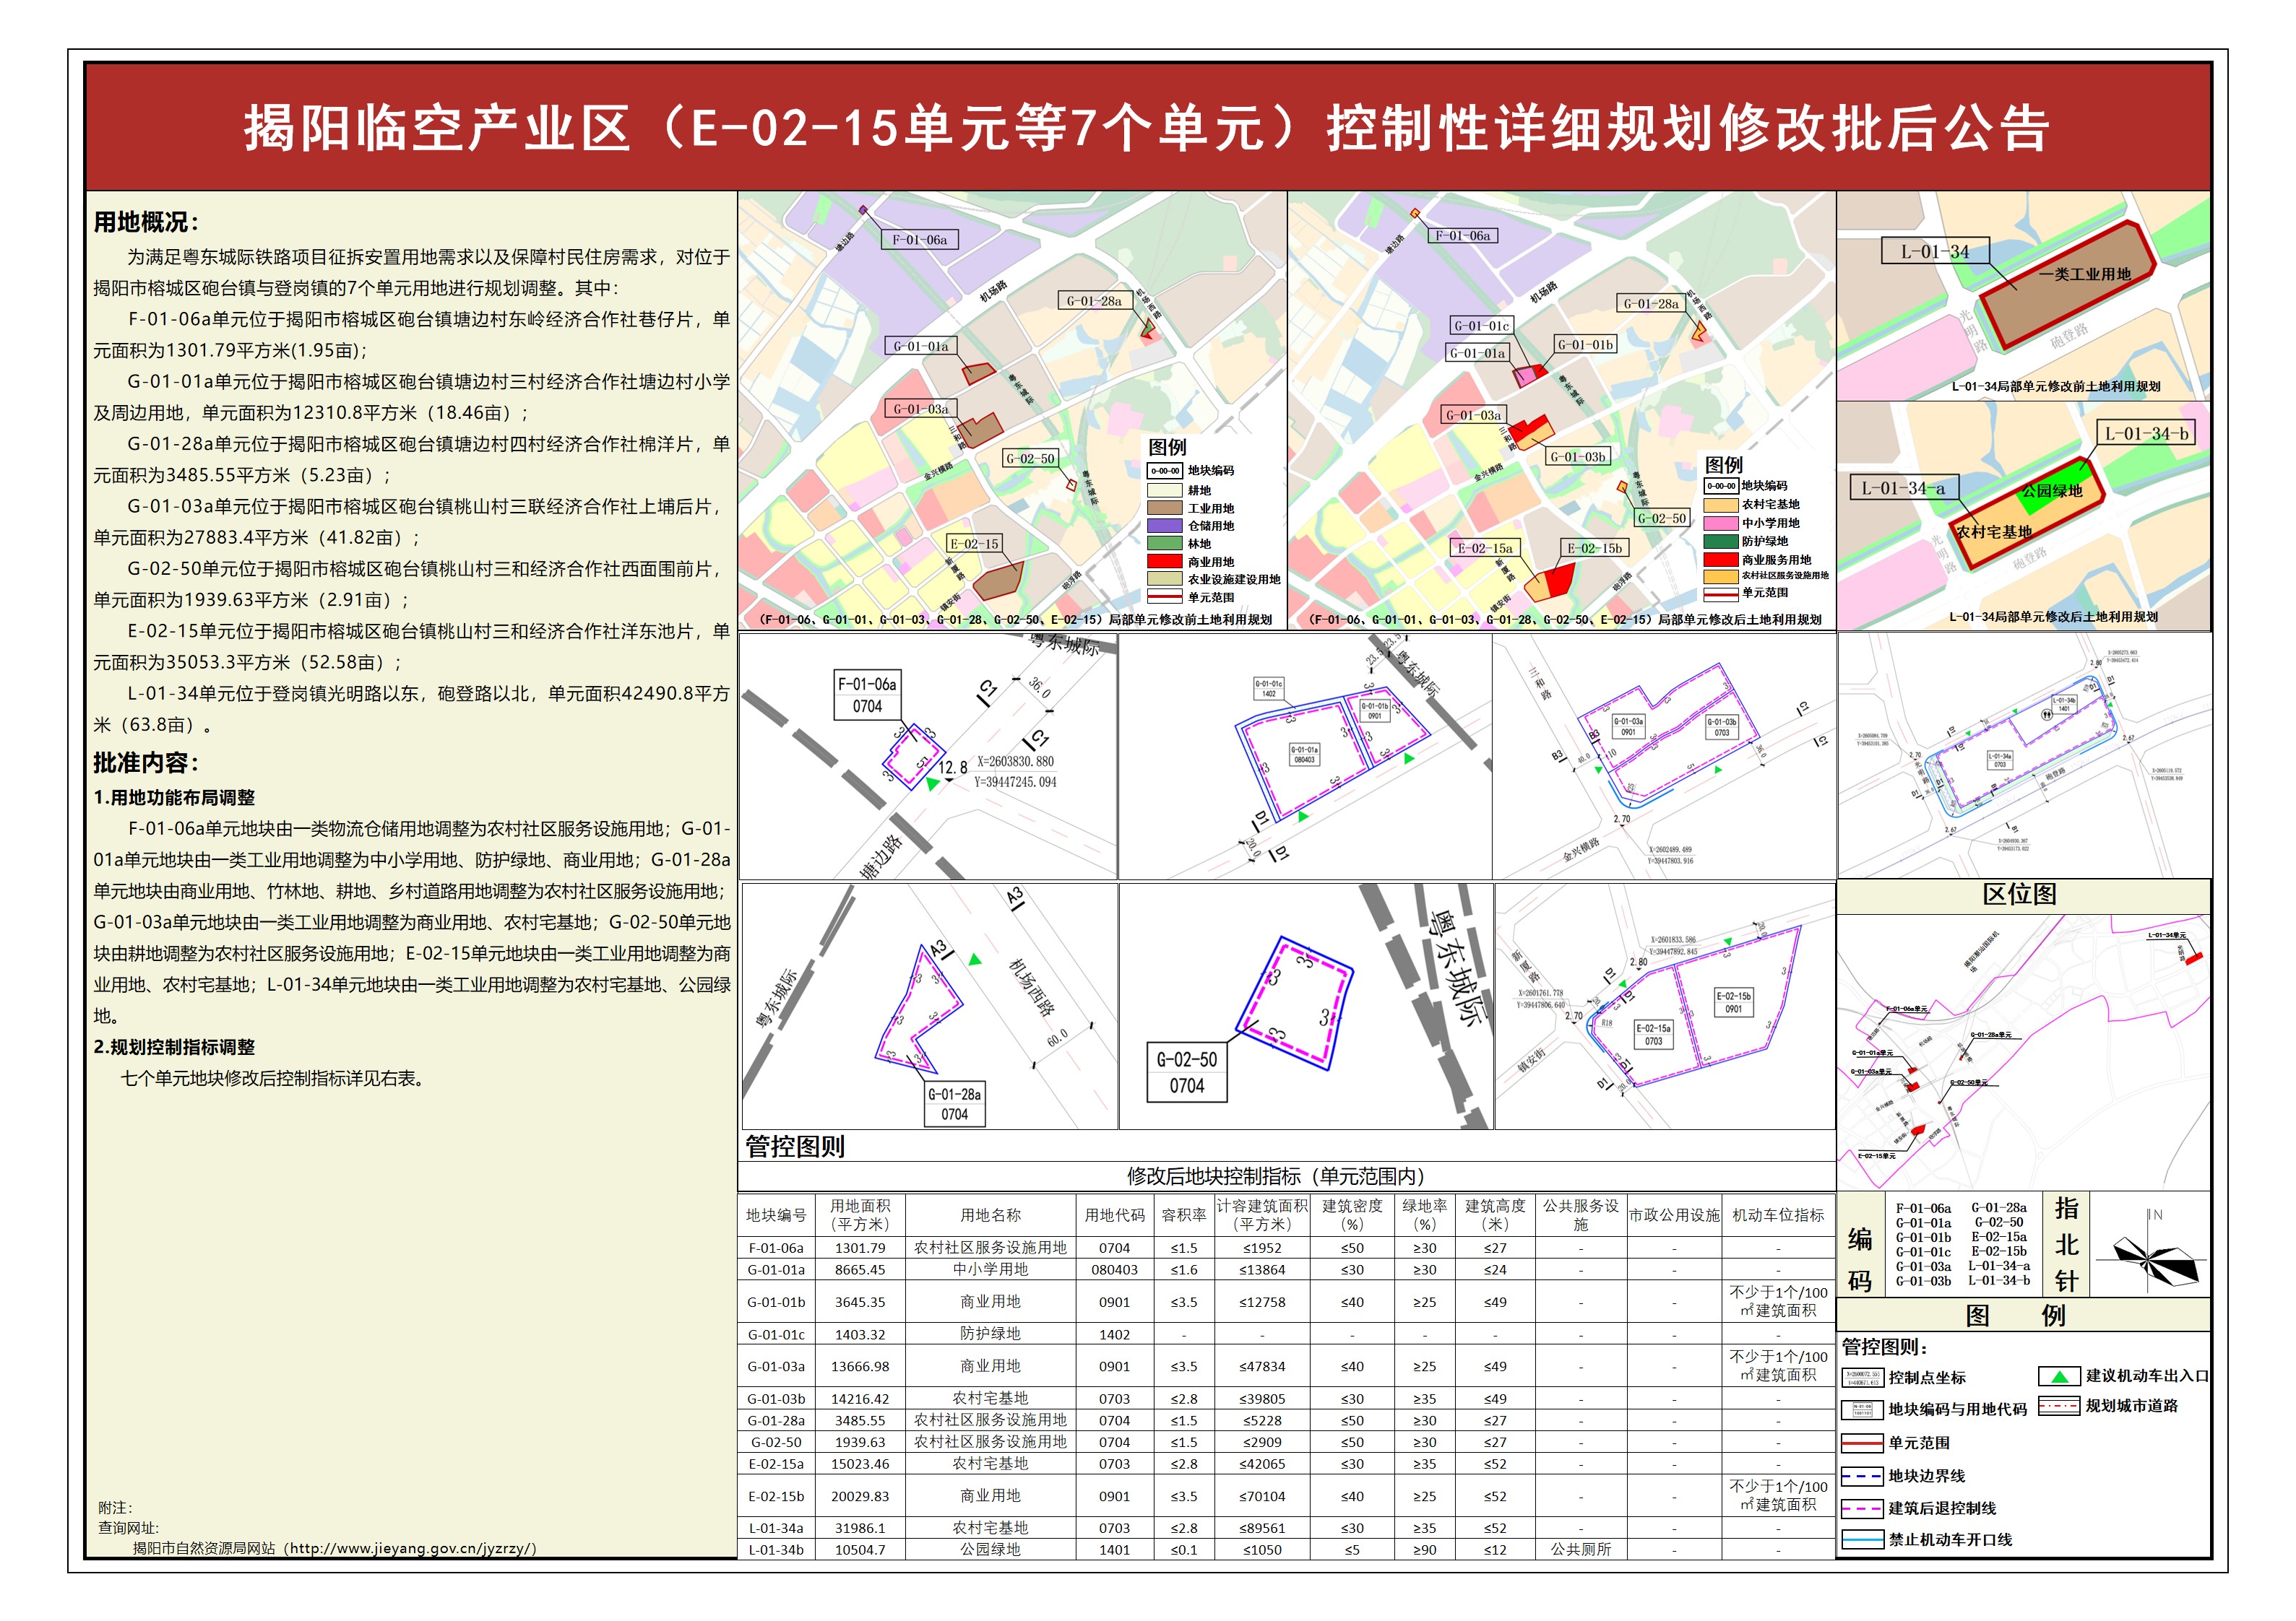2296x1621 pixels.
Task: Click the 绿地率 table column header
Action: pyautogui.click(x=1425, y=1215)
